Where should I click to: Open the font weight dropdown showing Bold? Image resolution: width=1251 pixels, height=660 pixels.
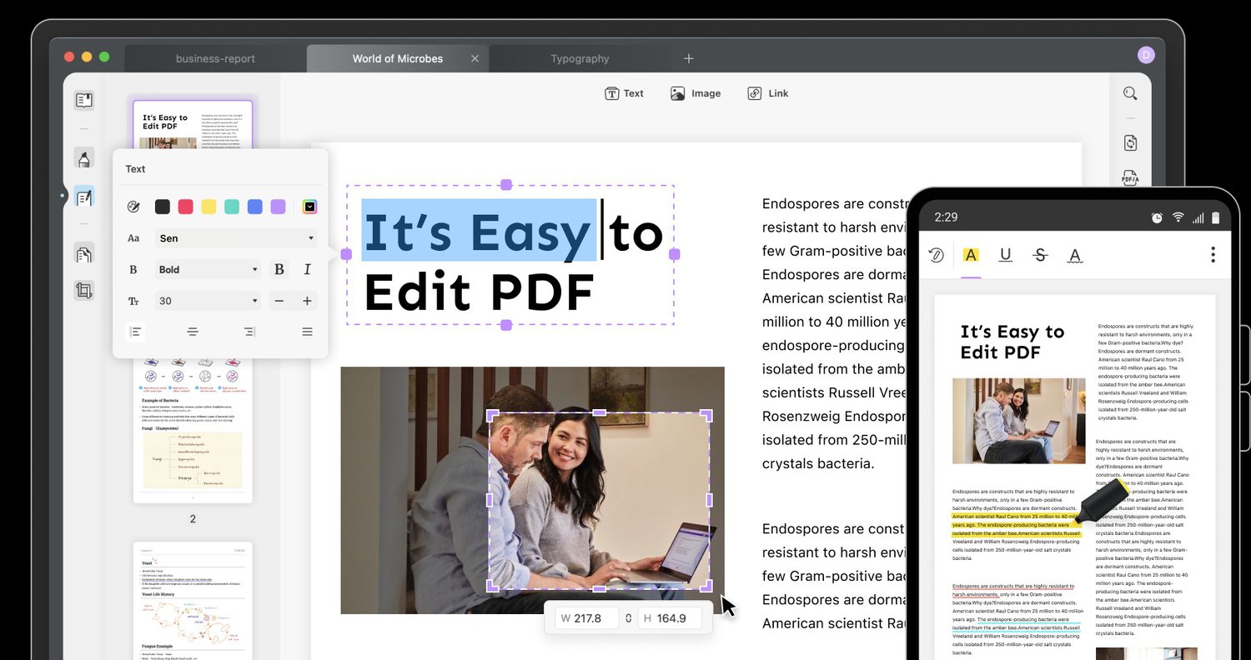point(208,269)
